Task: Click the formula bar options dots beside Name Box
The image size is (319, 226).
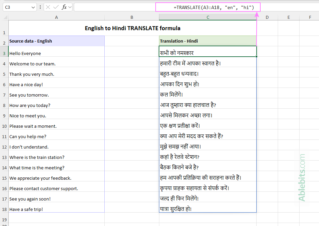Action: click(x=40, y=7)
